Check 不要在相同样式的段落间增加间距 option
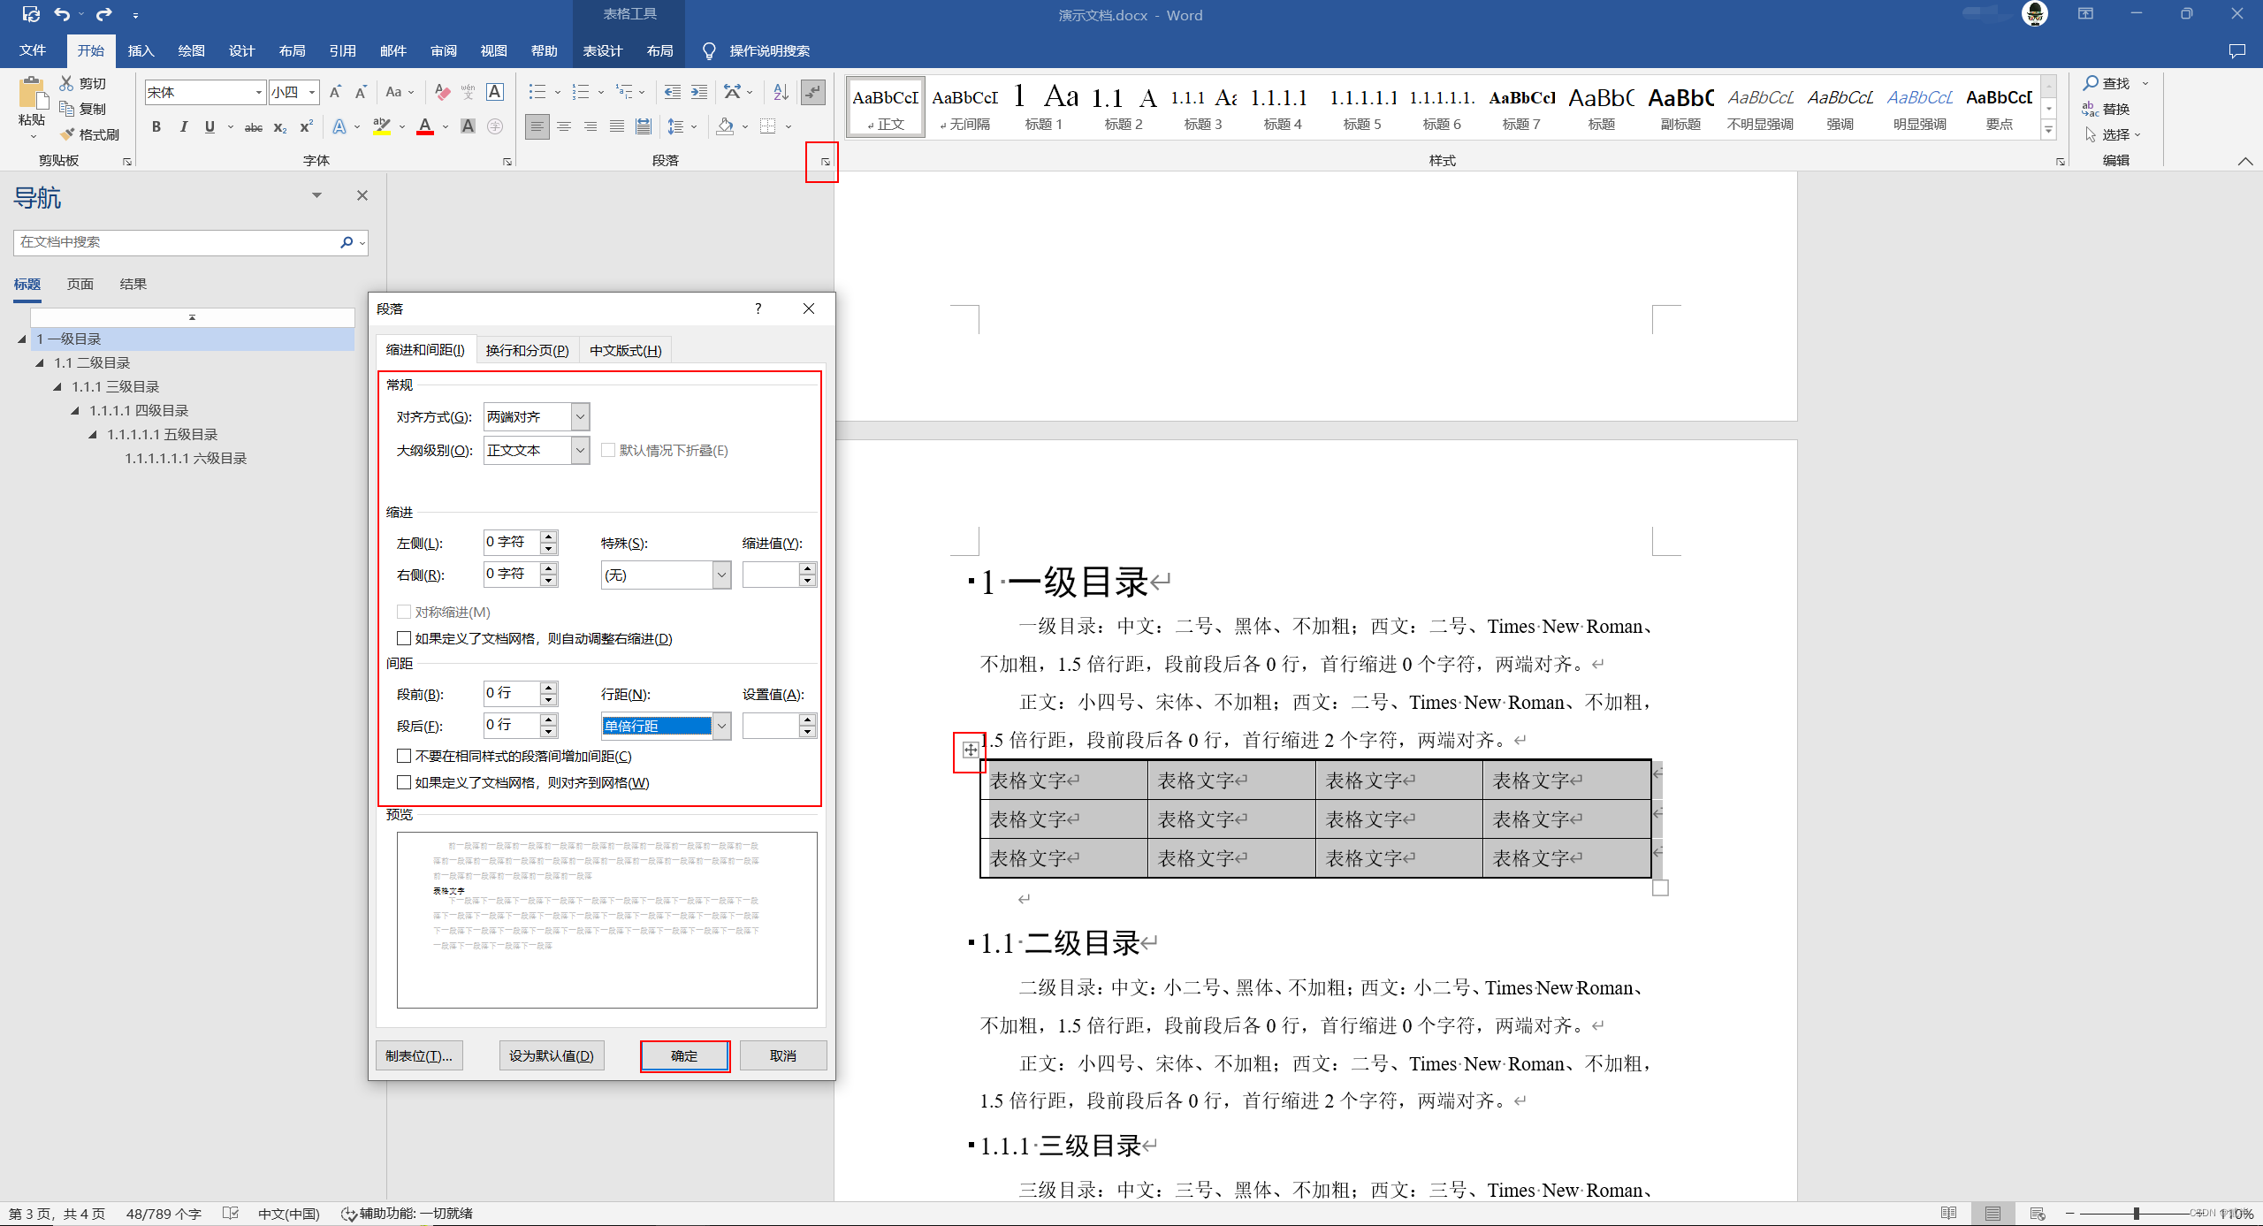 [404, 756]
